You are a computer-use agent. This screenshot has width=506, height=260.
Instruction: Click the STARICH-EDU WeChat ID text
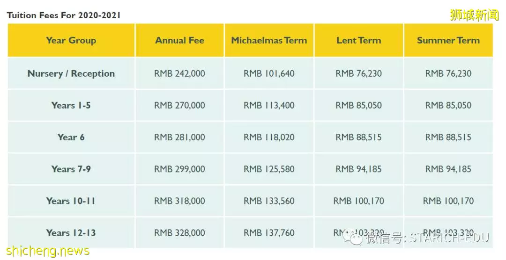(x=449, y=238)
